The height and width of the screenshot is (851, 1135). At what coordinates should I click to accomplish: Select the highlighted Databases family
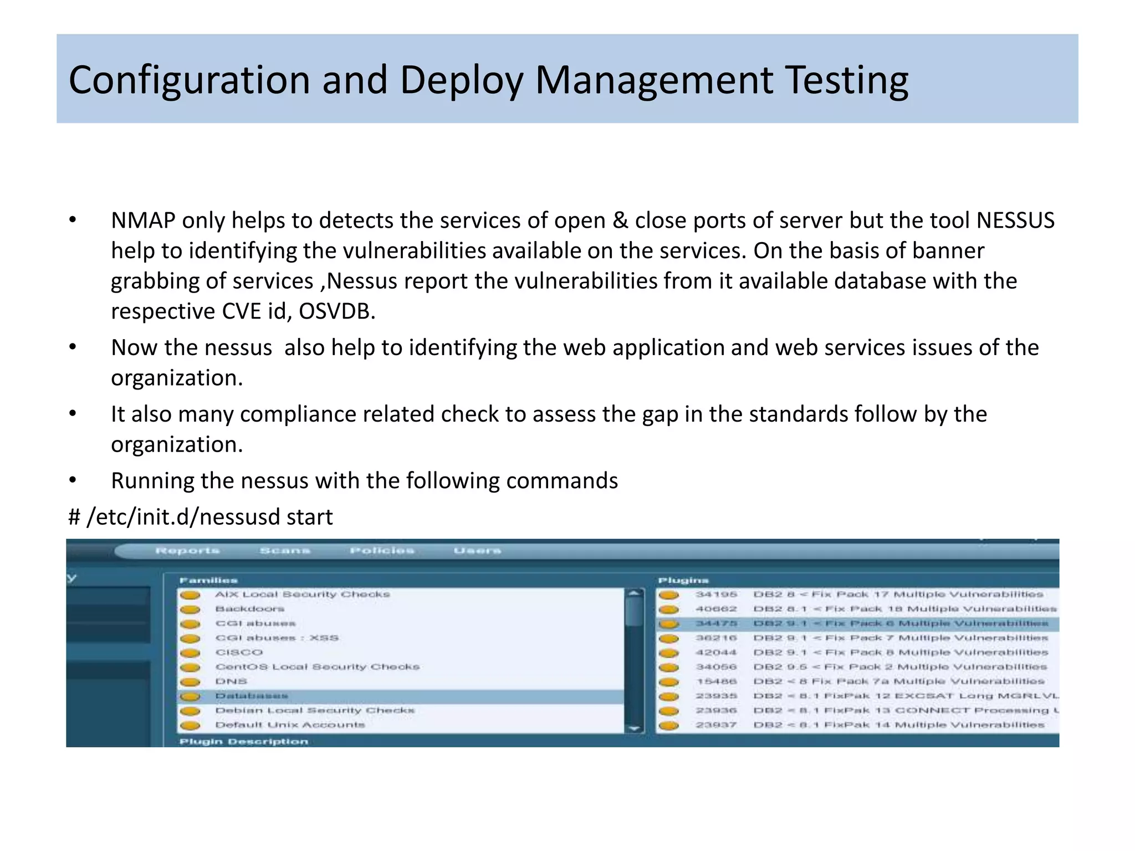coord(401,696)
